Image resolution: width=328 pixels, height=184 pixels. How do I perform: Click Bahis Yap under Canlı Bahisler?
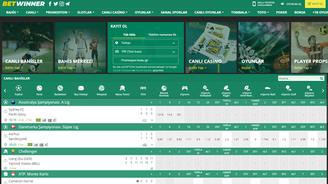(x=14, y=68)
